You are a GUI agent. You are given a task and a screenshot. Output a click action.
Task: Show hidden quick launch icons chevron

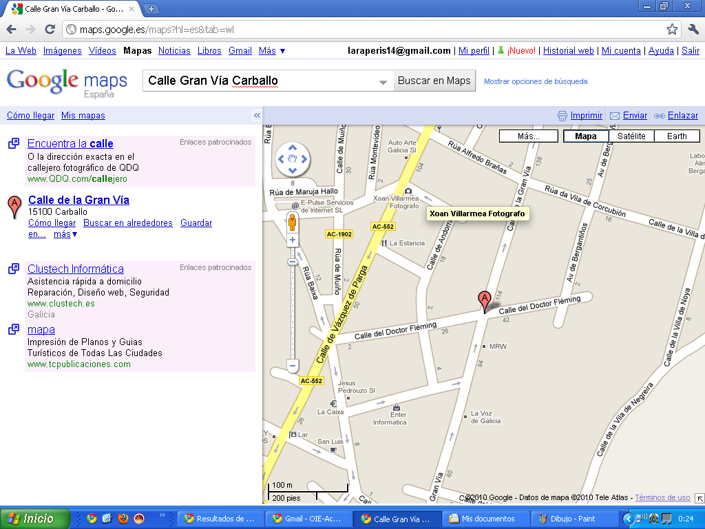162,515
